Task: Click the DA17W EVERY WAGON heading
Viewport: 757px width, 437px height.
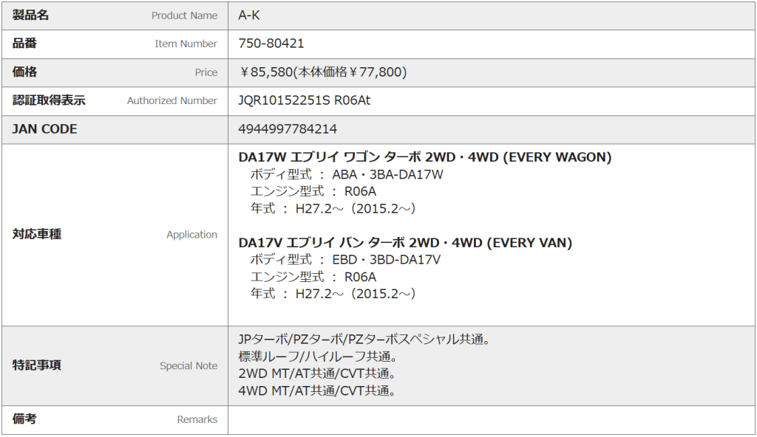Action: pos(425,157)
